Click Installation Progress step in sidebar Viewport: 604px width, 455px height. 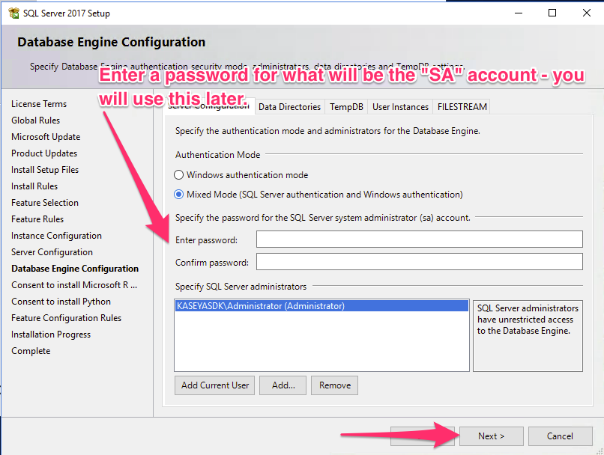[51, 335]
